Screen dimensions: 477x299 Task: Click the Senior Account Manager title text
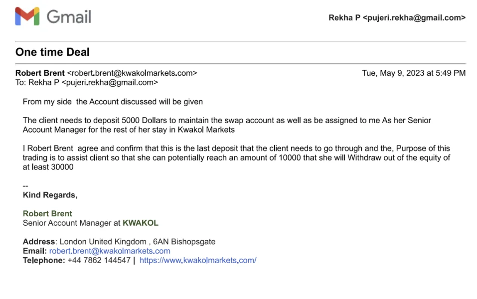click(71, 223)
